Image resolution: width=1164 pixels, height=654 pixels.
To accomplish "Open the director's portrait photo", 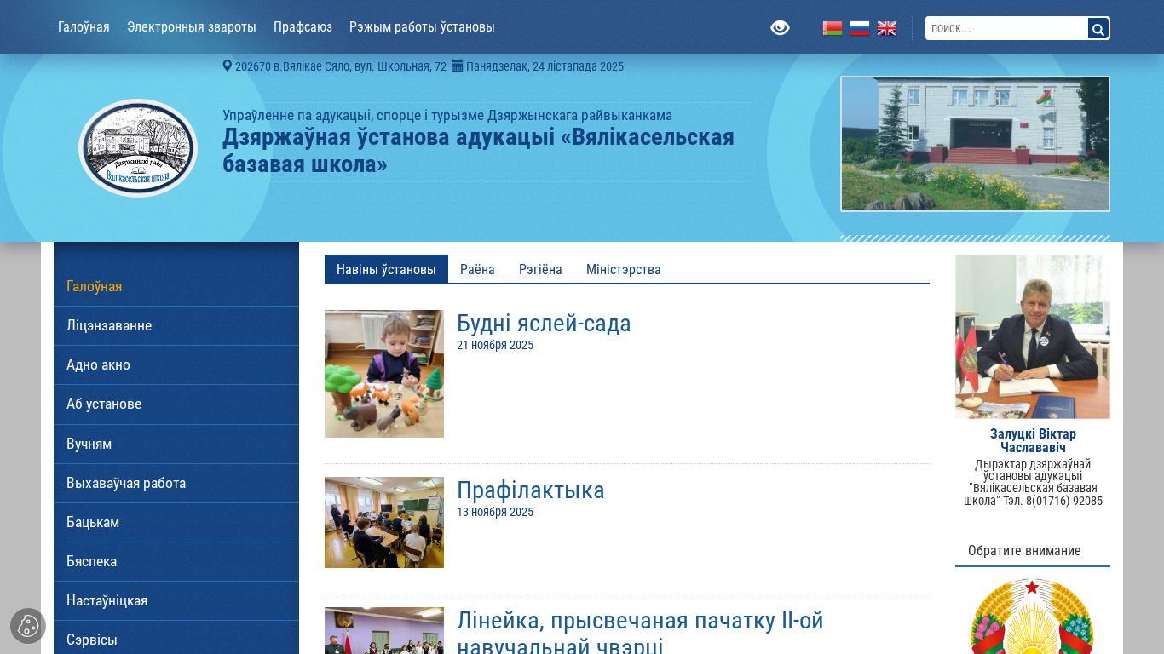I will (x=1033, y=336).
